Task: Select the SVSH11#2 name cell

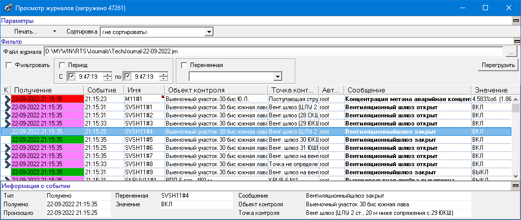Action: 144,115
